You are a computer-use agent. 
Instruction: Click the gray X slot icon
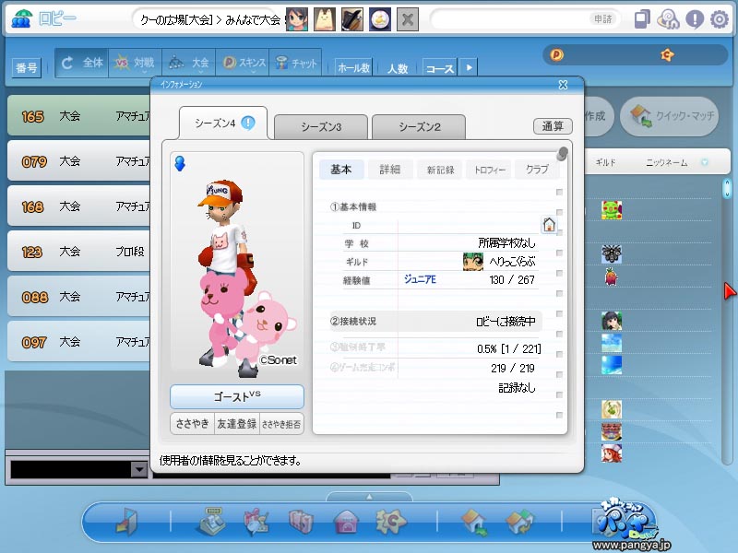point(408,20)
